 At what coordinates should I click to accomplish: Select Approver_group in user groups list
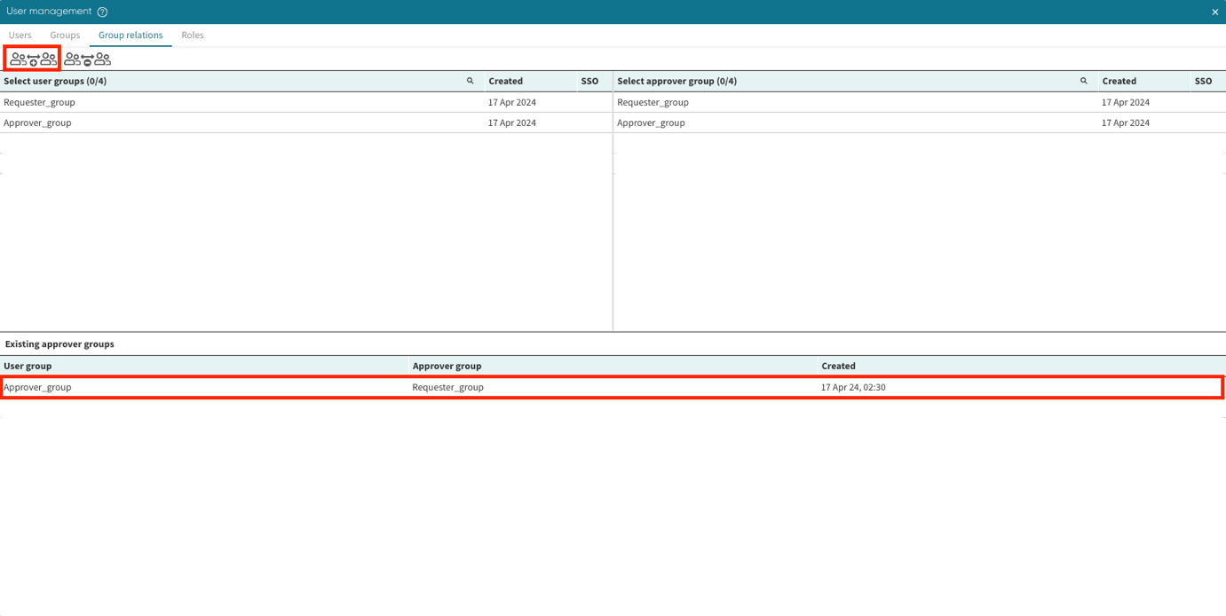38,122
